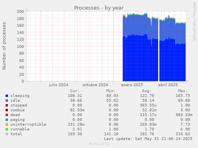This screenshot has width=198, height=148.
Task: Click the 'Avg:' column header
Action: click(147, 91)
